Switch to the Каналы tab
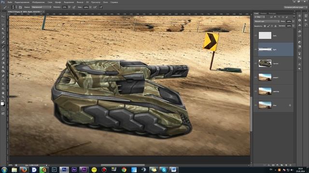This screenshot has height=173, width=309. pyautogui.click(x=264, y=13)
